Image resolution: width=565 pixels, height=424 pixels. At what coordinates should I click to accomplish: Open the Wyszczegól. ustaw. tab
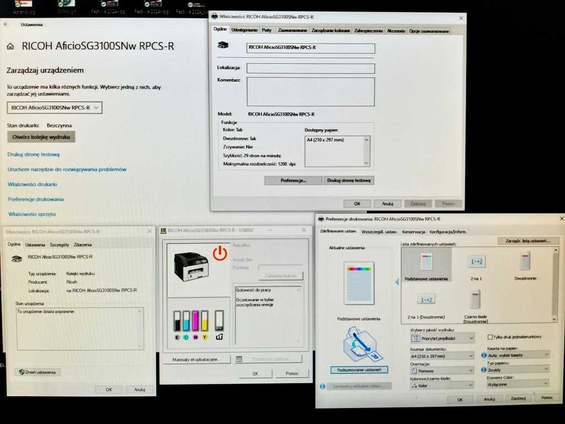(379, 231)
